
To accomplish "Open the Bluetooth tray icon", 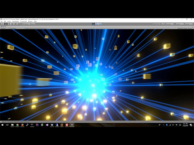I will click(x=167, y=125).
